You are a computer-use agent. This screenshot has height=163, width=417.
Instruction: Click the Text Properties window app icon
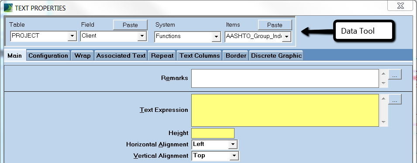click(8, 8)
